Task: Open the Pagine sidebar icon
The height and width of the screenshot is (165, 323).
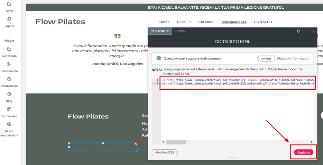Action: [9, 20]
